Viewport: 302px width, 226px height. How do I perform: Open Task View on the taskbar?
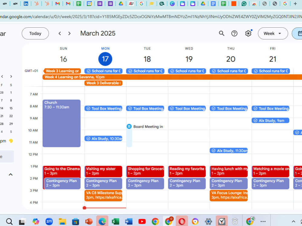(22, 221)
